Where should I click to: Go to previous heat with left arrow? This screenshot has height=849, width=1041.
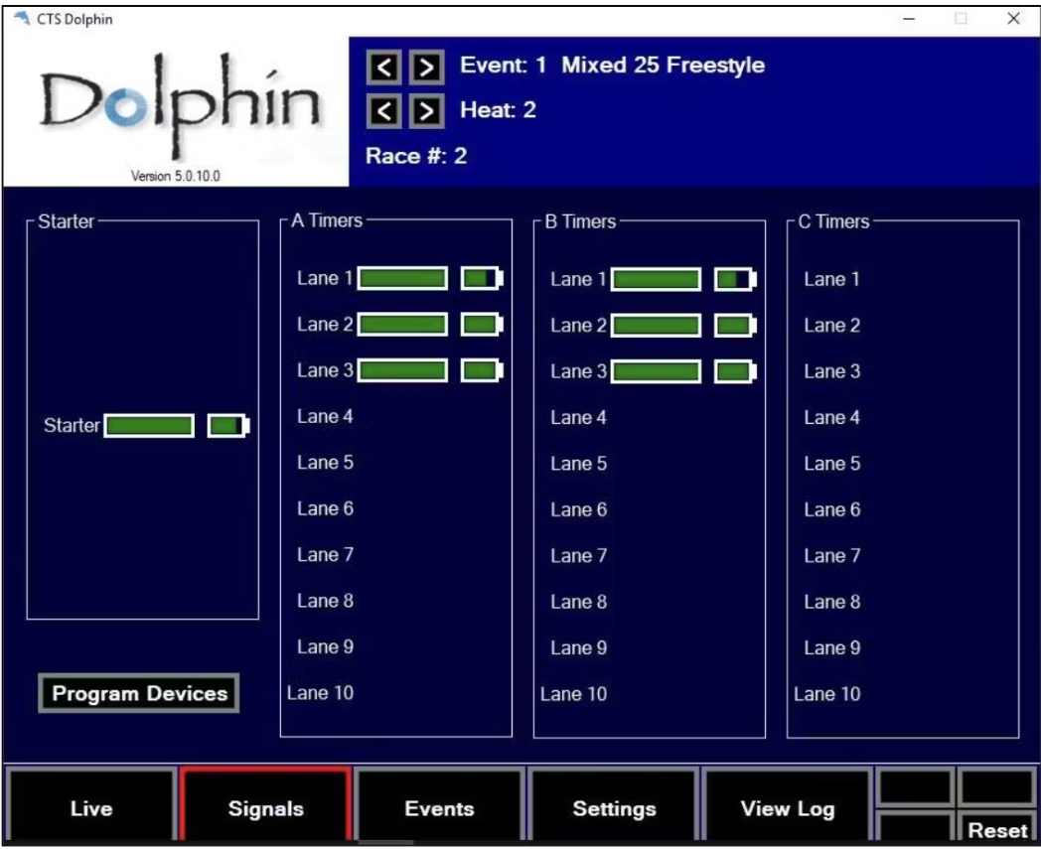[x=383, y=111]
